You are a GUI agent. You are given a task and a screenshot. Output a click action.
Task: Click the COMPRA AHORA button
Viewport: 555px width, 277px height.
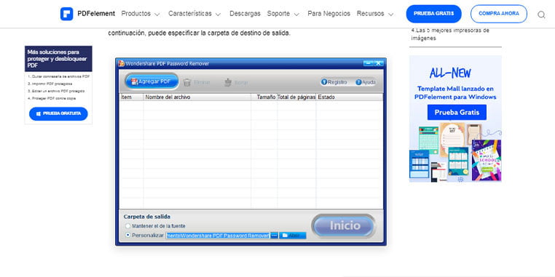(499, 14)
